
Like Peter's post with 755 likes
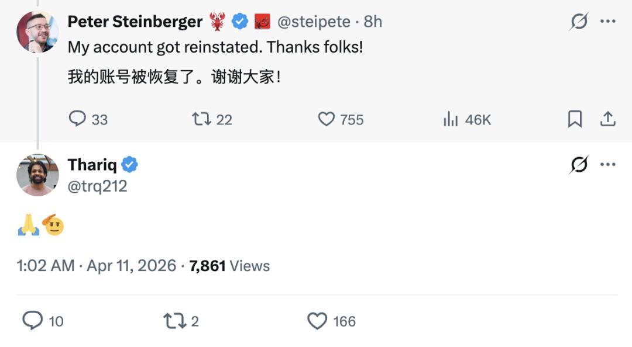point(326,119)
